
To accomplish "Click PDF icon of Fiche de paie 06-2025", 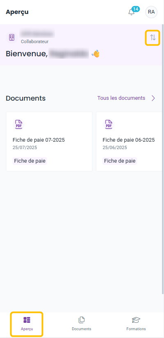I will coord(109,124).
